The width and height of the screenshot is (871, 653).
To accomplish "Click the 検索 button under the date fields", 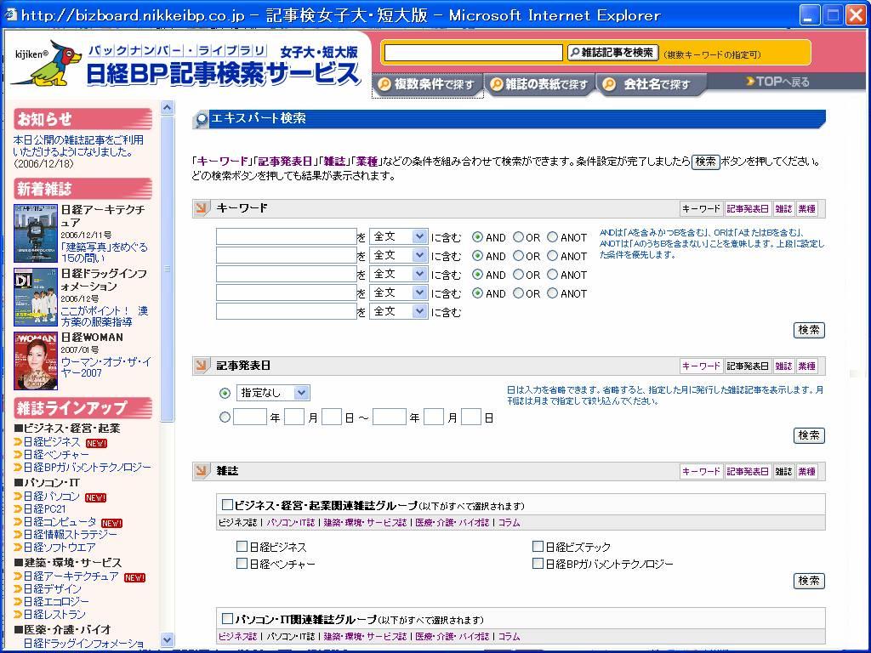I will pyautogui.click(x=809, y=435).
